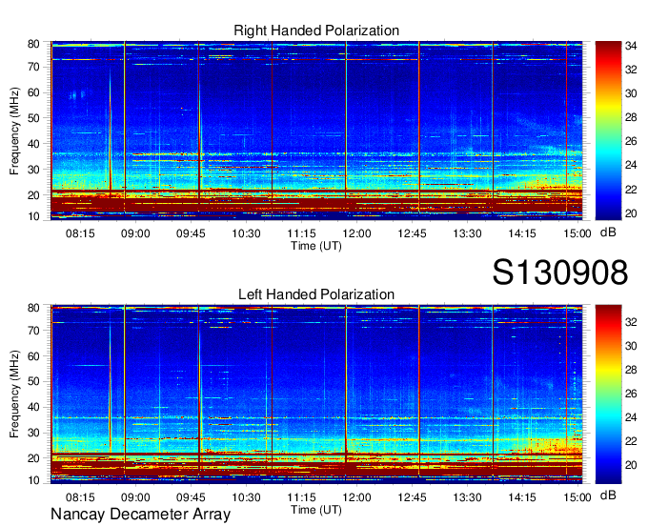Click the dB unit label beside Left Handed plot
The height and width of the screenshot is (526, 648).
[608, 495]
